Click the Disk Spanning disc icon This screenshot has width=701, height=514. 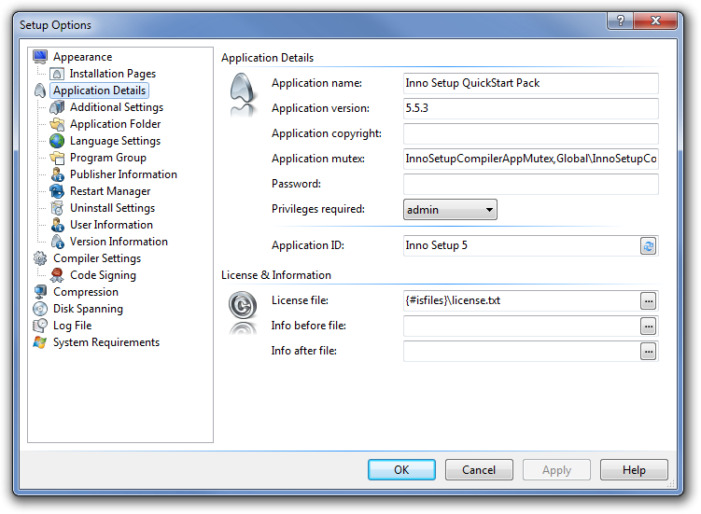pos(40,309)
